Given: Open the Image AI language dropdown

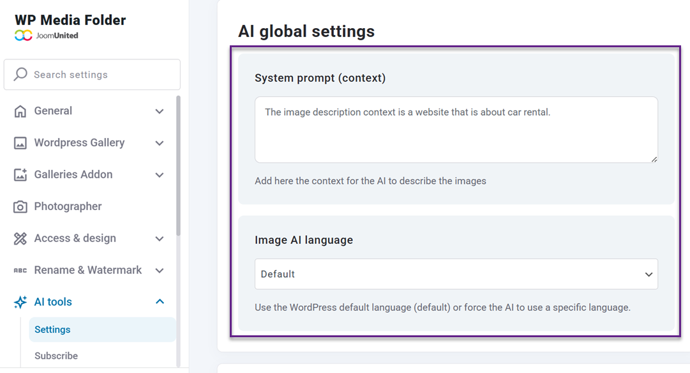Looking at the screenshot, I should click(456, 273).
